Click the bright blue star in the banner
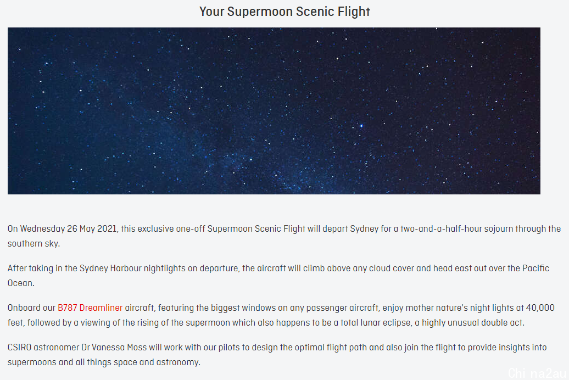 point(361,126)
